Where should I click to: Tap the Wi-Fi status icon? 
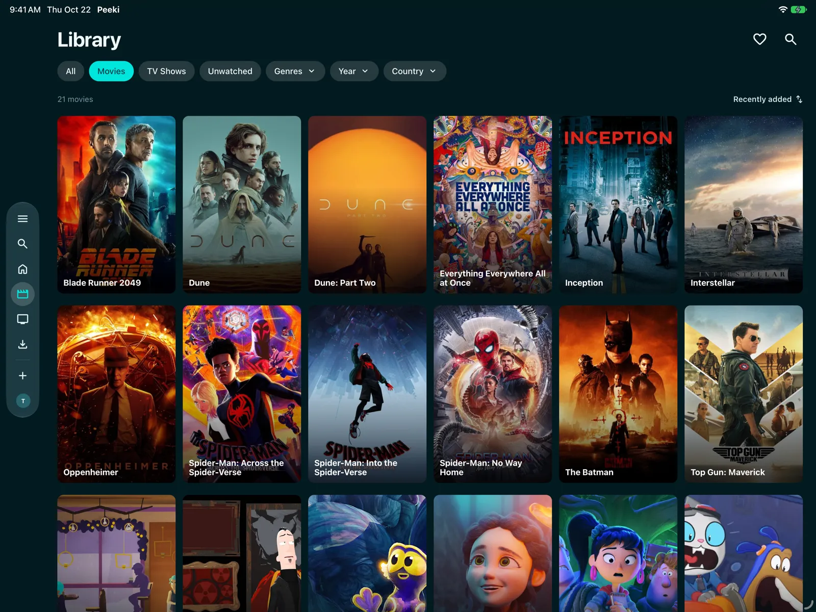pyautogui.click(x=782, y=10)
